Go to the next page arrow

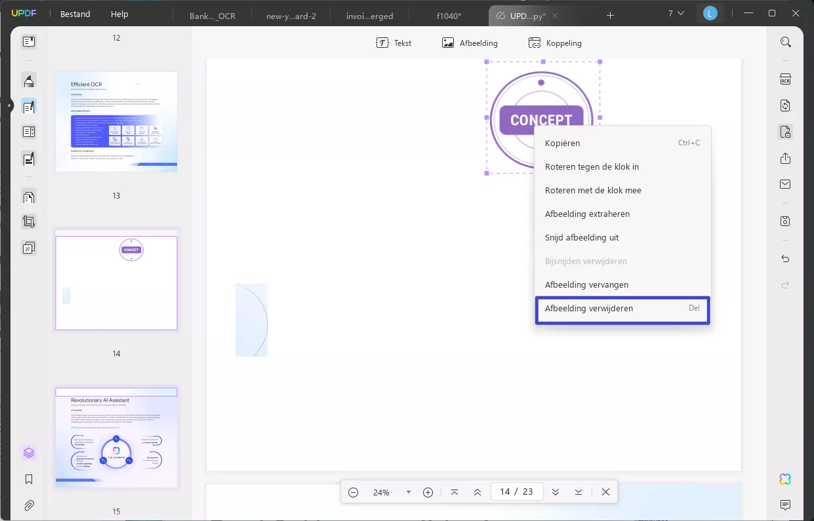(x=556, y=492)
